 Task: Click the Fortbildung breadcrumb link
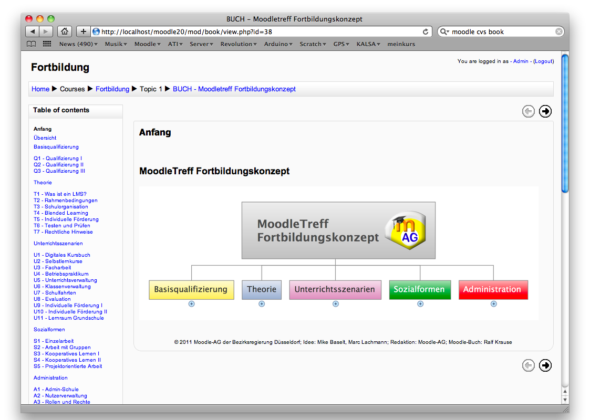pos(112,89)
